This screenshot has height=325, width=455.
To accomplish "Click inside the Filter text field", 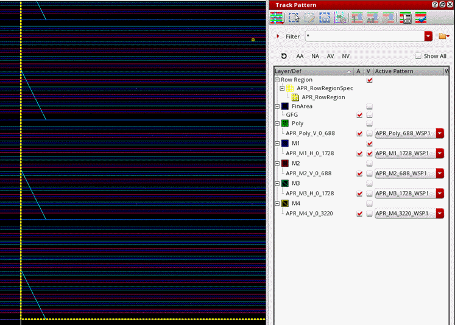I will pyautogui.click(x=364, y=37).
